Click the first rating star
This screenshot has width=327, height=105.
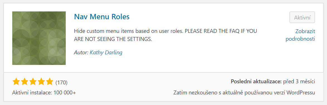coord(16,82)
